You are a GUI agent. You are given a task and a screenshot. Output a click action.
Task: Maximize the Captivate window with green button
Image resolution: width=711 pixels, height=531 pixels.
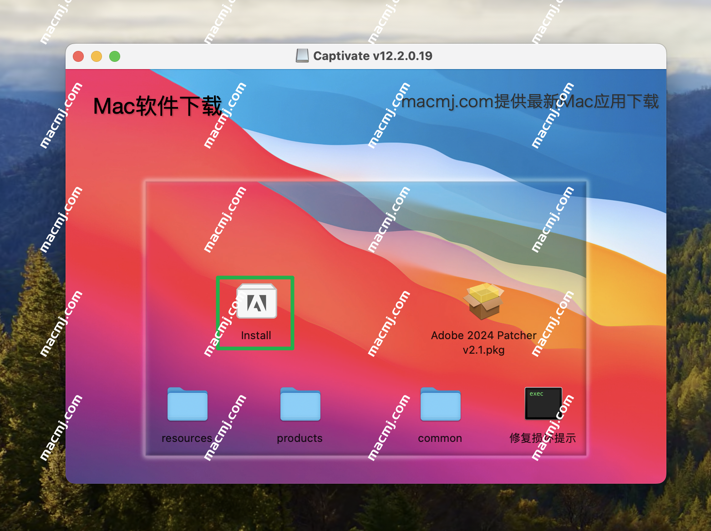pos(115,56)
